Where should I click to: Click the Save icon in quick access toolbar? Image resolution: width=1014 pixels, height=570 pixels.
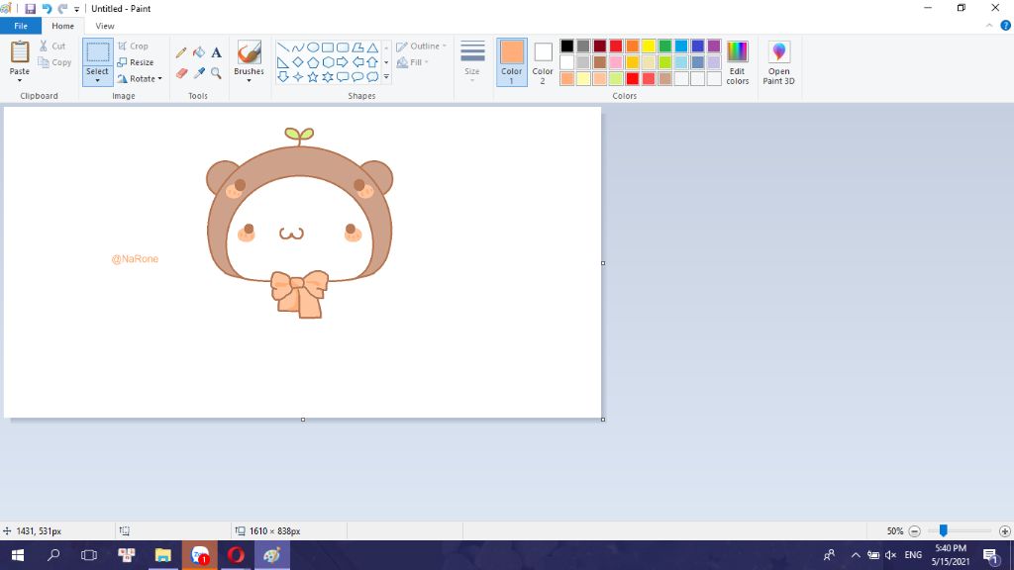[x=31, y=9]
